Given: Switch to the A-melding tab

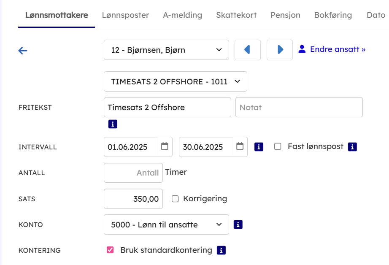Looking at the screenshot, I should pos(182,15).
